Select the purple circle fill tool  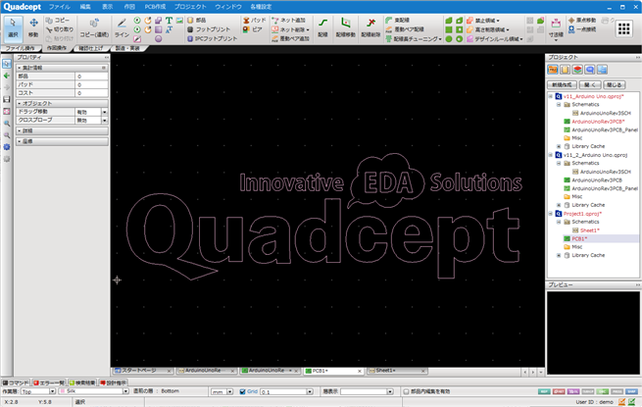tap(159, 39)
